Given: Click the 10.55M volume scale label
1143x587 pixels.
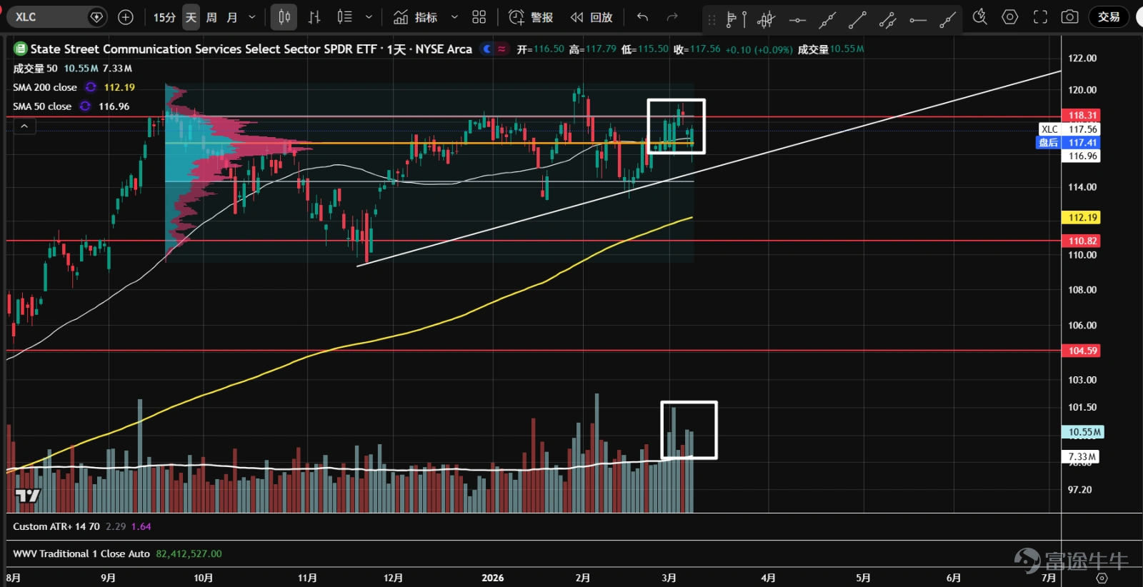Looking at the screenshot, I should [1084, 432].
